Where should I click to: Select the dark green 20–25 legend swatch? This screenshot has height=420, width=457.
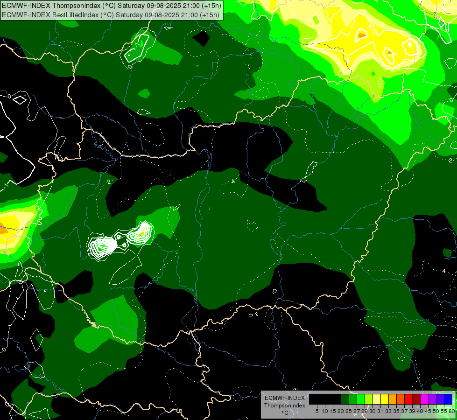click(x=345, y=399)
